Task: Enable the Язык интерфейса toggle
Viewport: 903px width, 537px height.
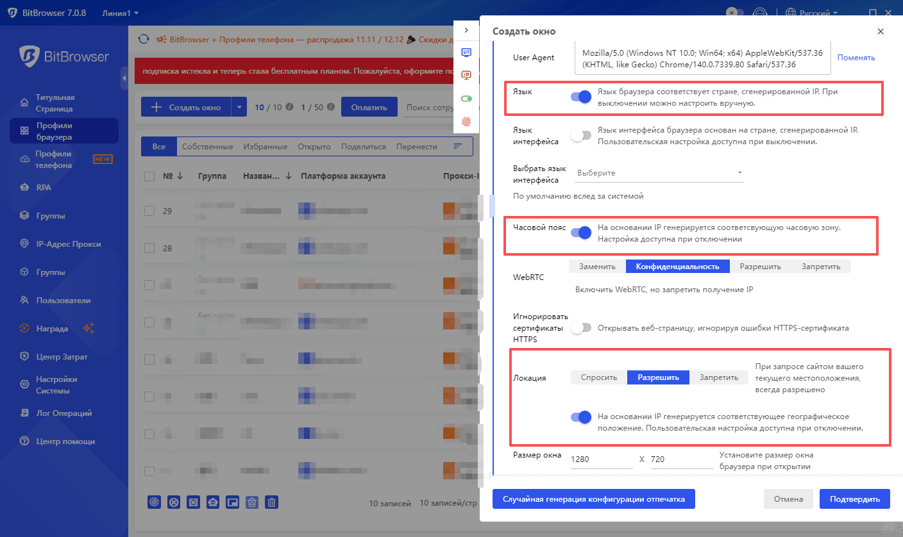Action: click(581, 135)
